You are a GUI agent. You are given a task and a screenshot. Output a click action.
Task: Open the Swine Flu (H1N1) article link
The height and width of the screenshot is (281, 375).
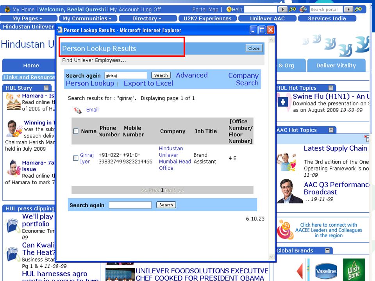331,96
